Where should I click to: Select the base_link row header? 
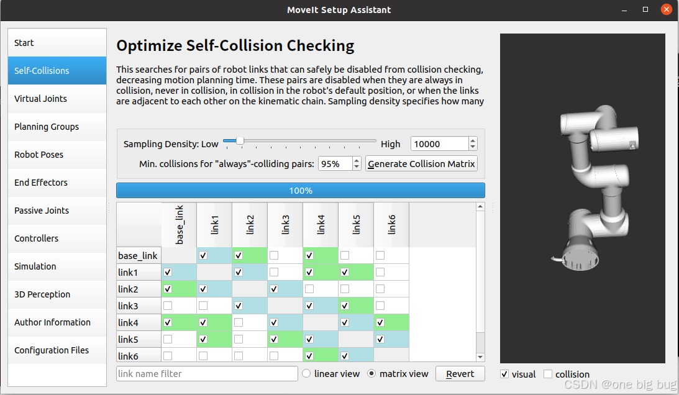(139, 255)
